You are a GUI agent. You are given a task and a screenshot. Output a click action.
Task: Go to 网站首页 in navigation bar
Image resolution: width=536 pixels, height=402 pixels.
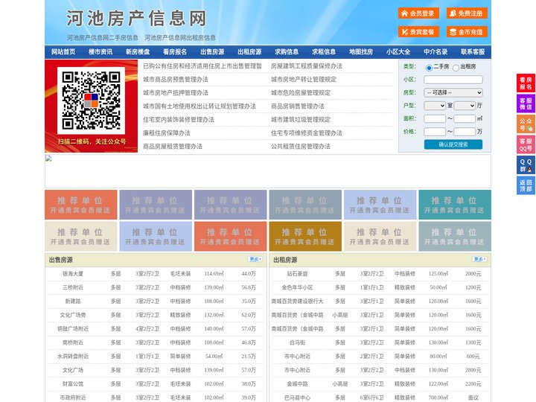pos(63,52)
